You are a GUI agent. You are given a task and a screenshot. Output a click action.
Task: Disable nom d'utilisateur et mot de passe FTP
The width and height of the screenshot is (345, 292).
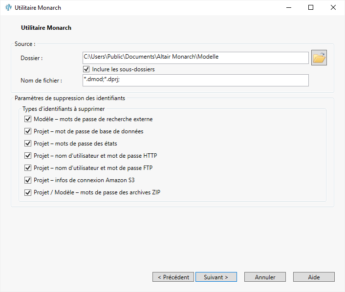(28, 168)
